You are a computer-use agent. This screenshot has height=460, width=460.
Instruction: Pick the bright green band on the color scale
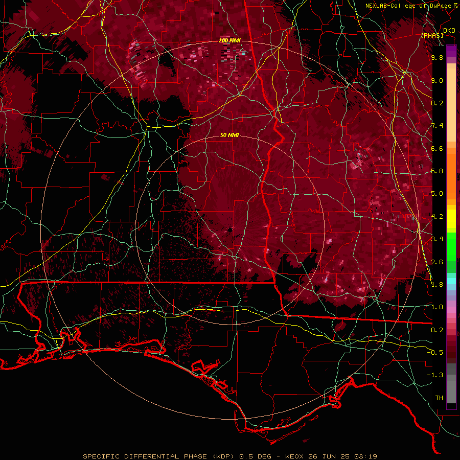pos(451,246)
